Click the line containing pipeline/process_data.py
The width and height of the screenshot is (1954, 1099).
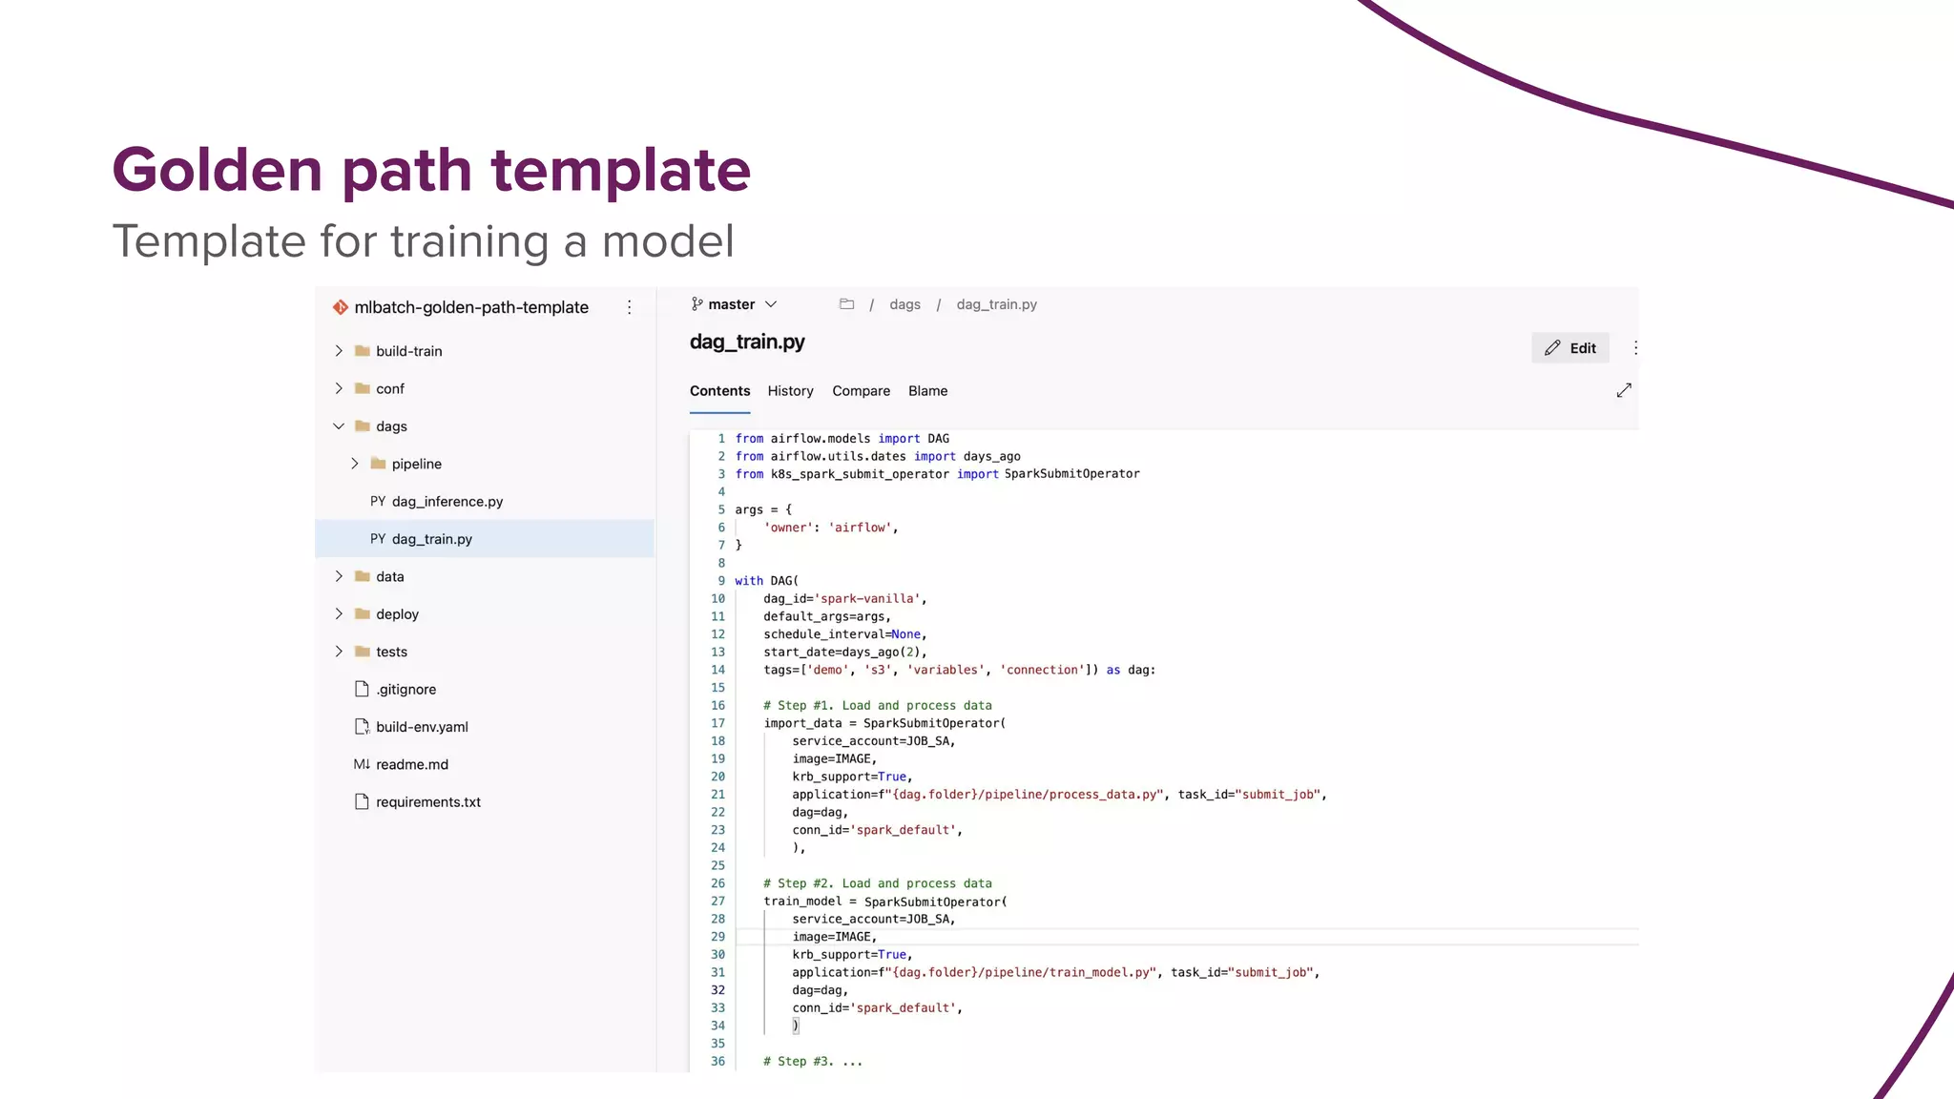[x=1059, y=795]
